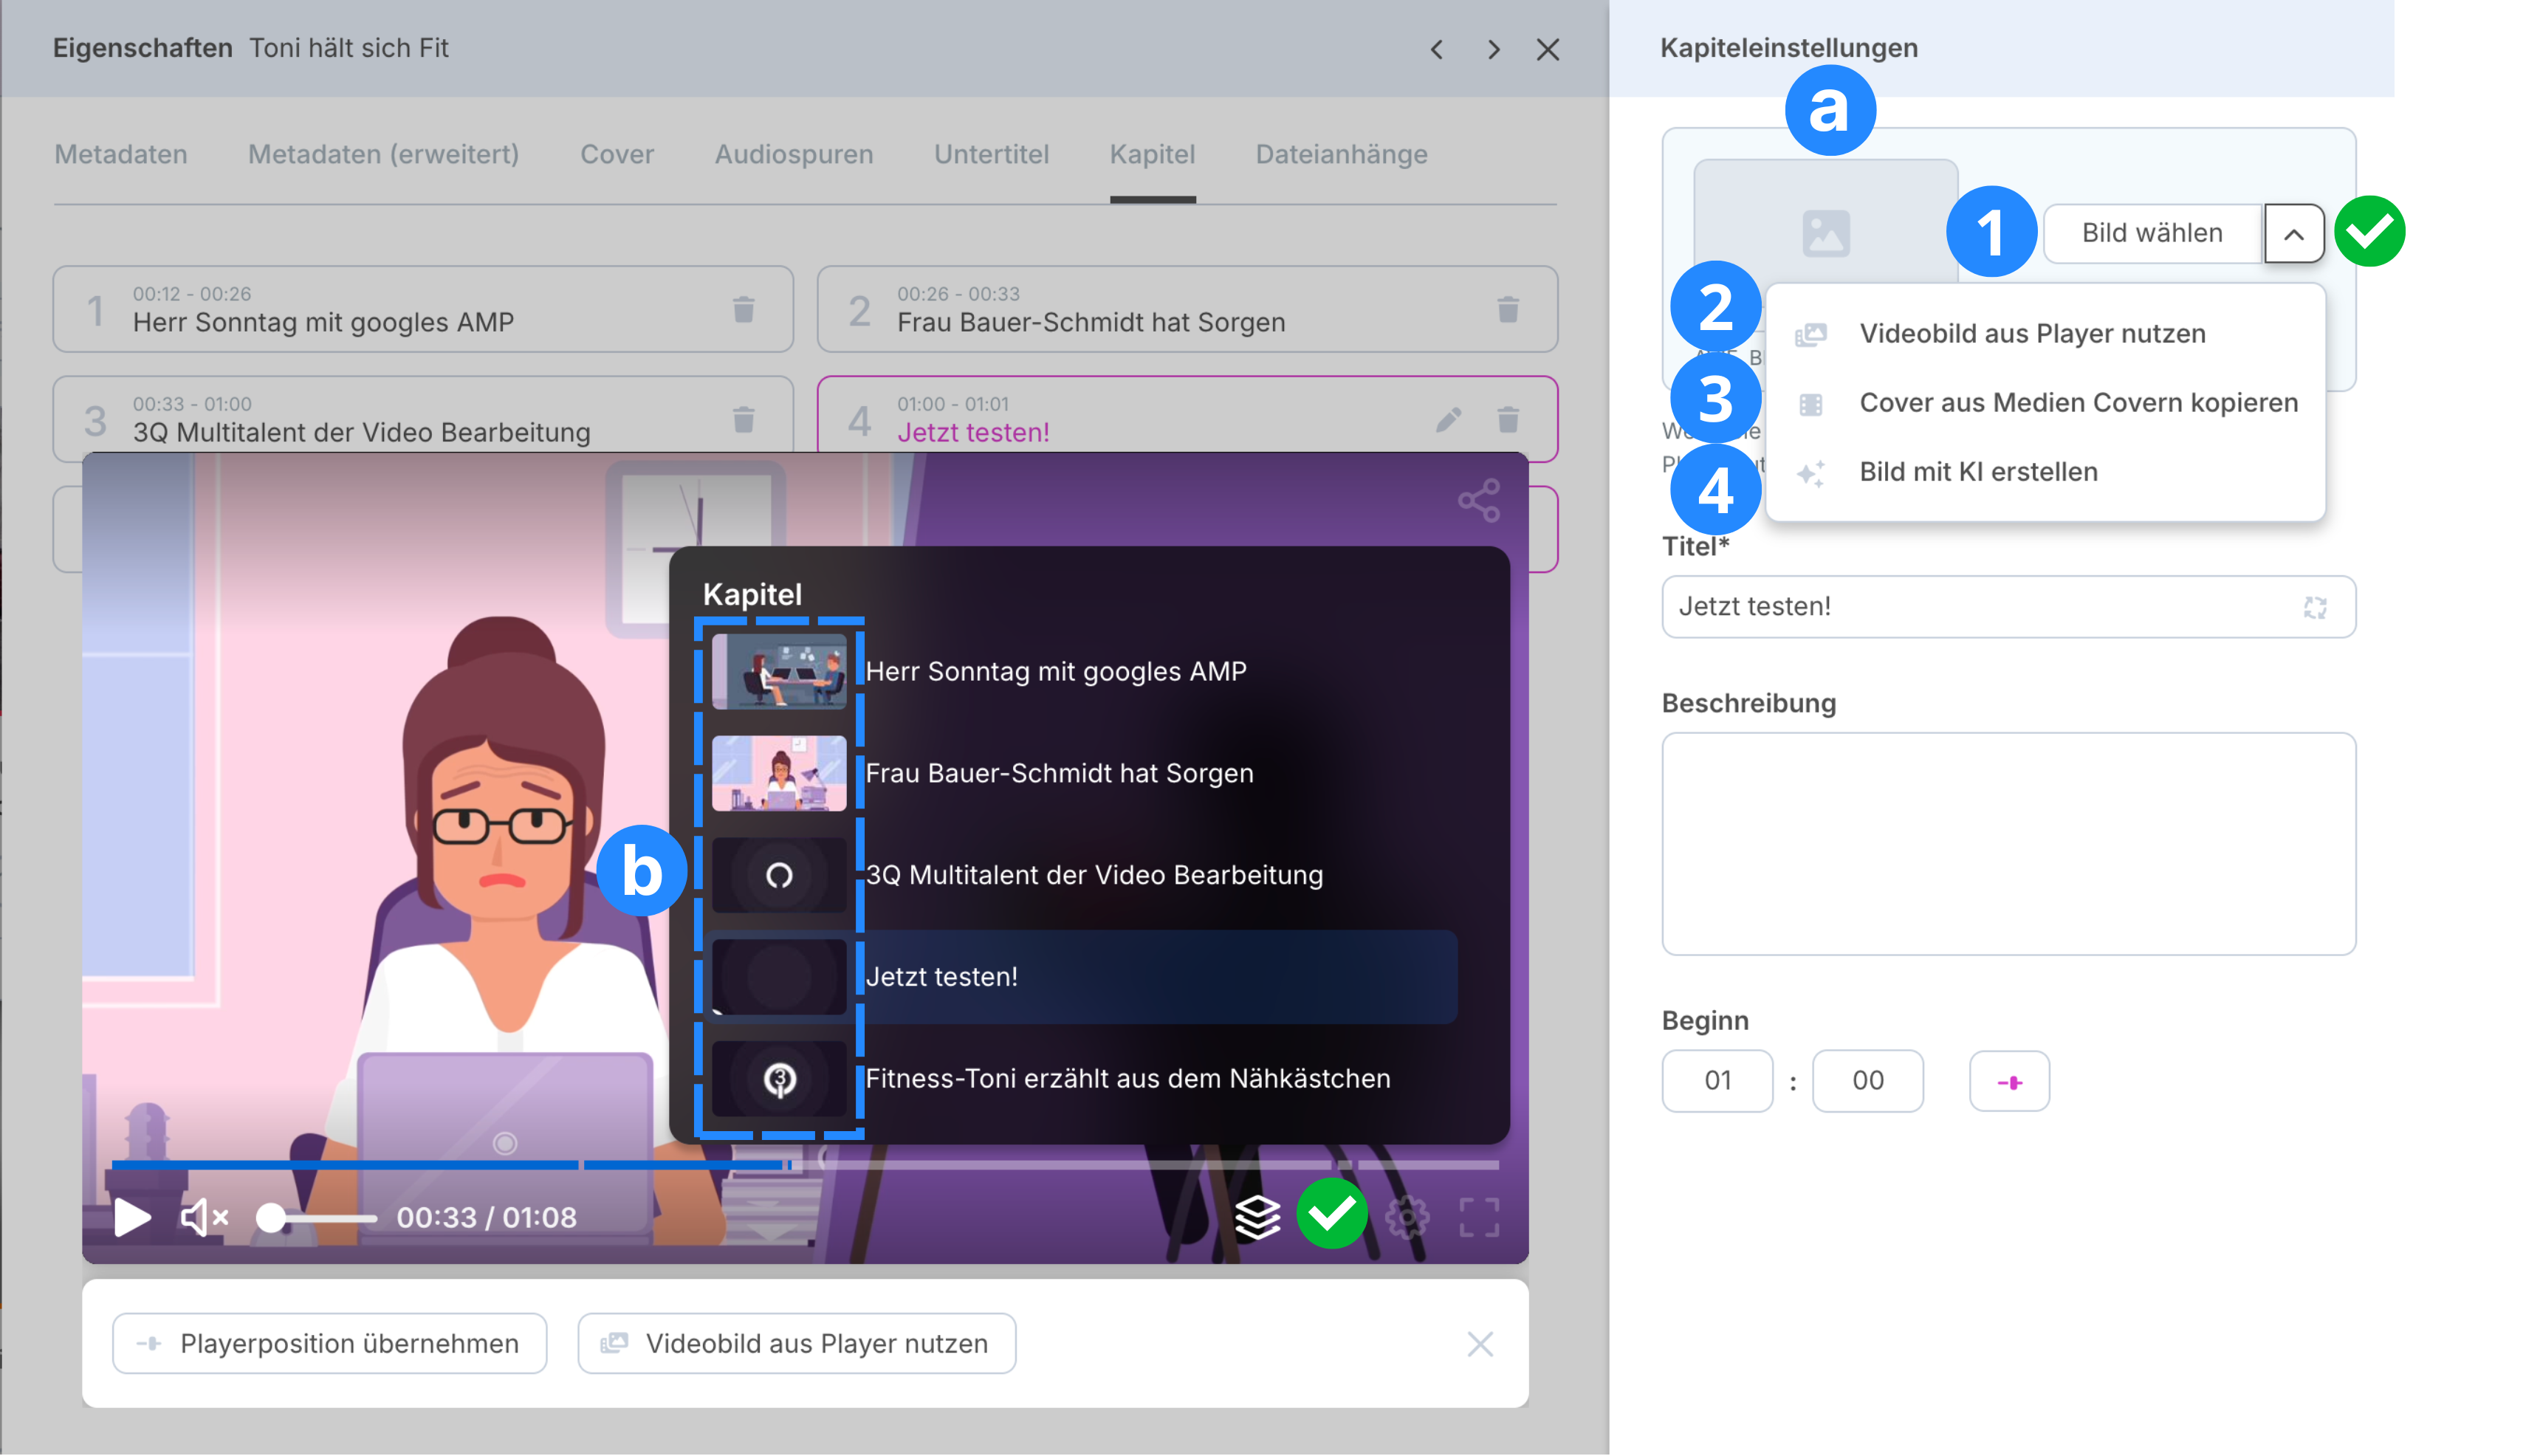
Task: Open the share icon in video player
Action: (1478, 500)
